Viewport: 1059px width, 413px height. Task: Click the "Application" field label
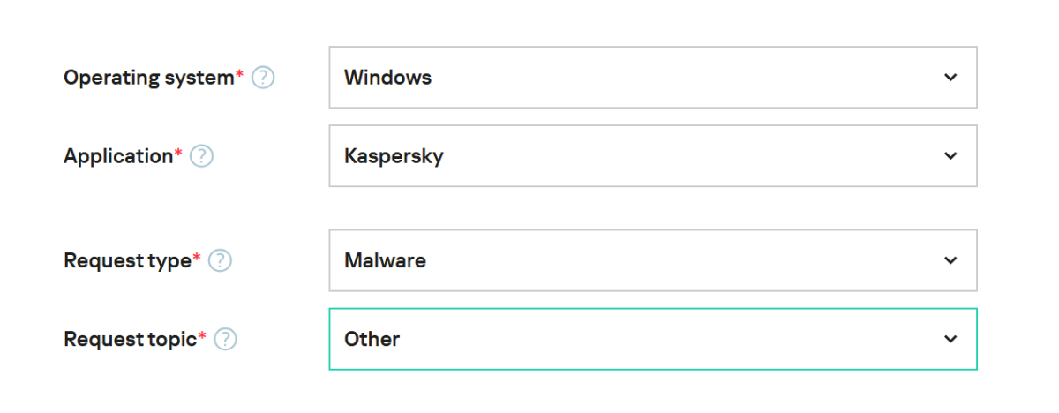coord(118,156)
